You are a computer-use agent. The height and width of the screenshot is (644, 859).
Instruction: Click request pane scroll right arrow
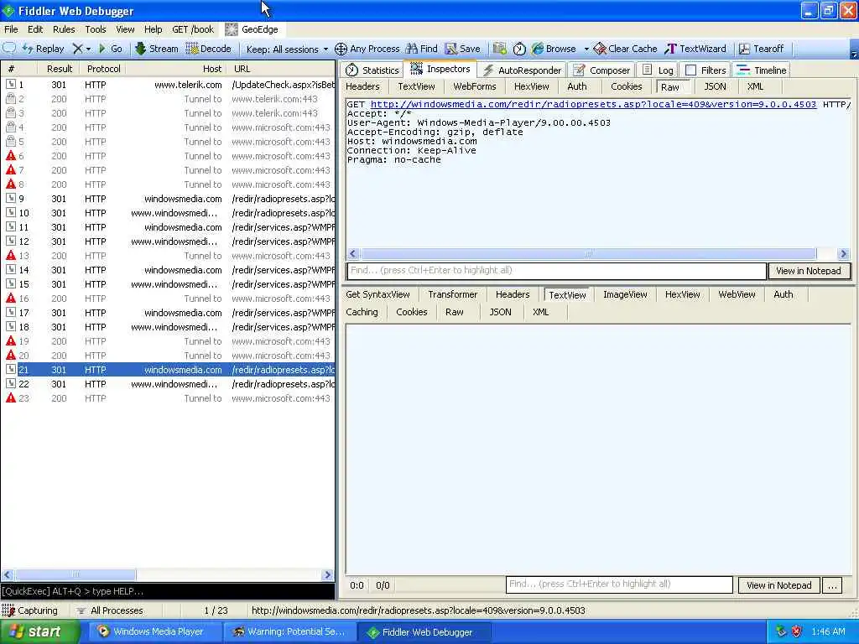[x=844, y=253]
